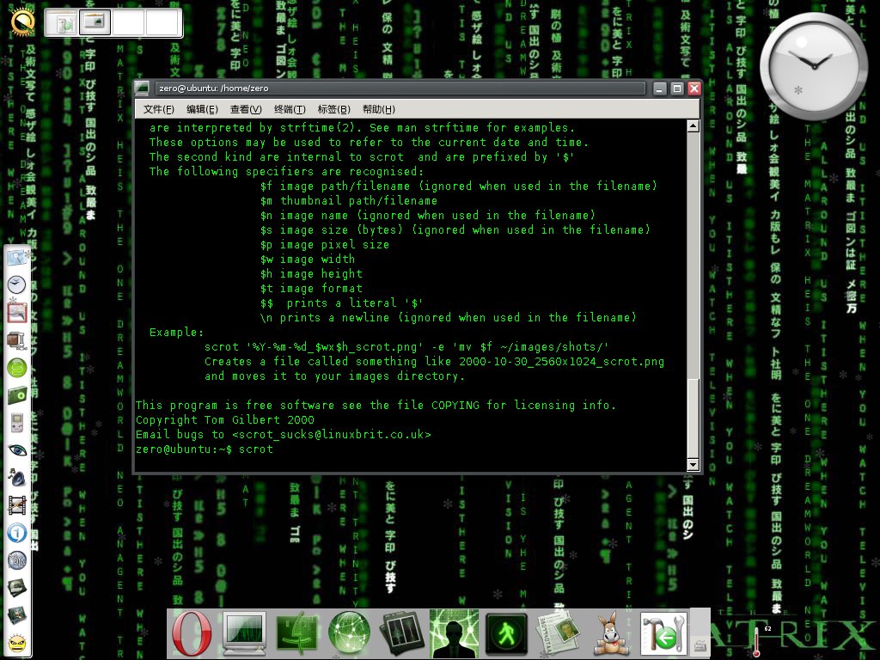Launch aMule donkey icon in dock
This screenshot has height=660, width=880.
(x=611, y=634)
